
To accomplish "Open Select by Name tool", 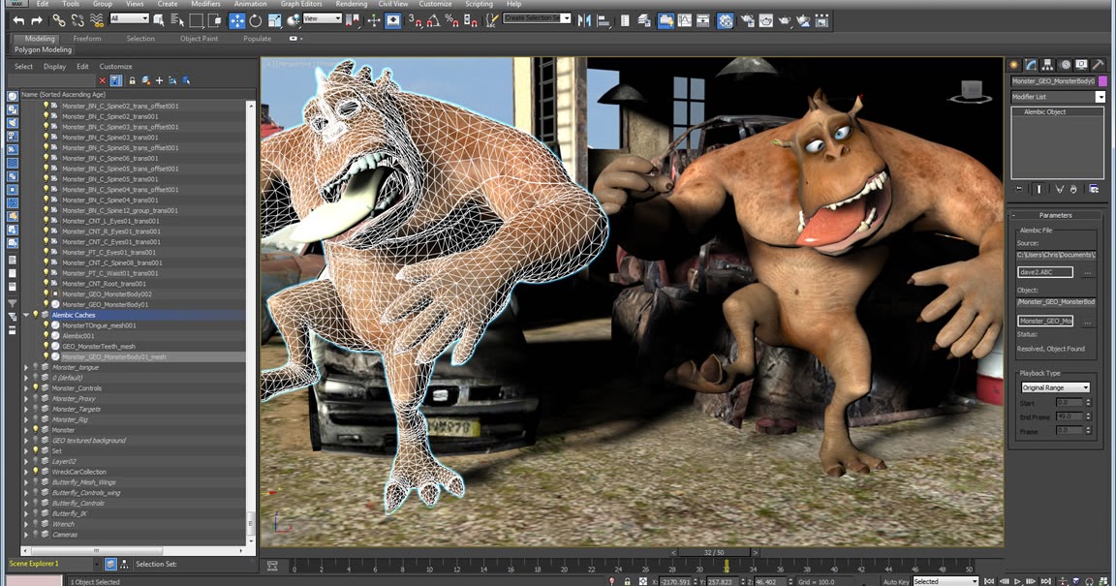I will [177, 20].
